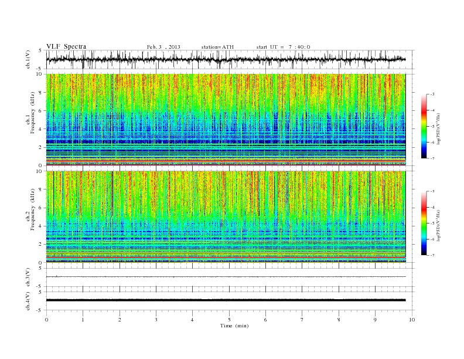Click the "8" kHz tick of ch.2 spectrogram
This screenshot has height=359, width=464.
click(41, 189)
